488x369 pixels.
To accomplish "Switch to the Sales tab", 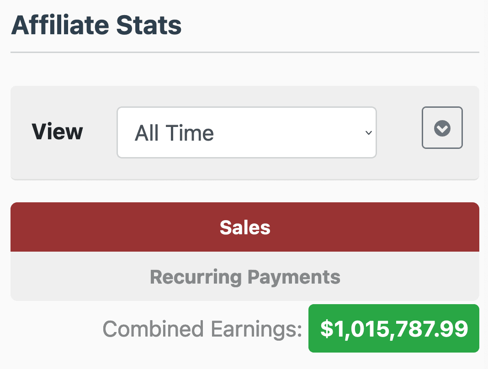I will tap(245, 227).
